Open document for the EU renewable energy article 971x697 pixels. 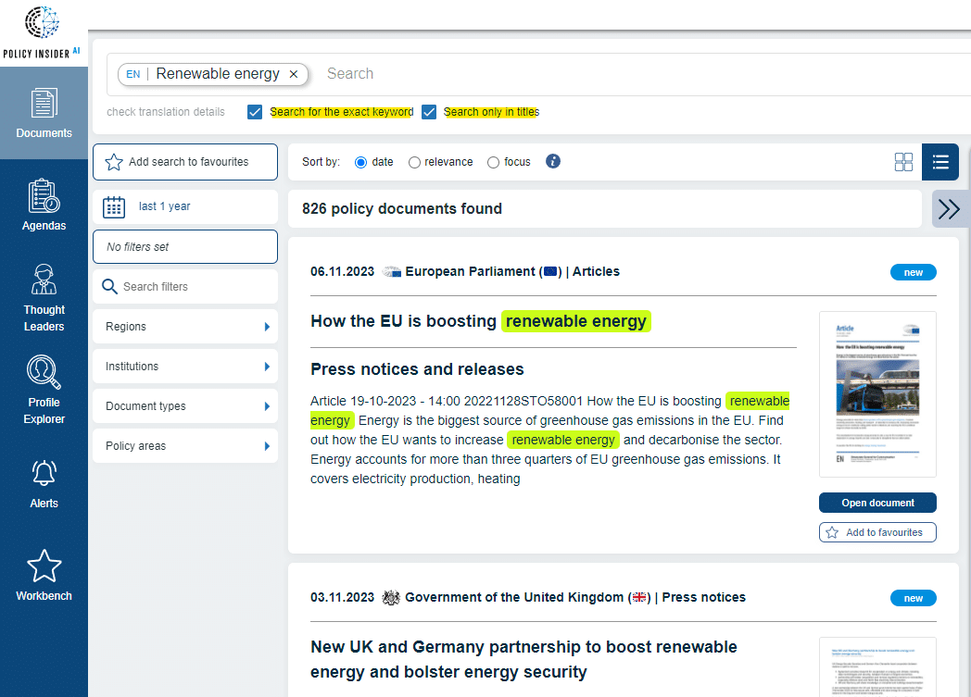click(876, 502)
